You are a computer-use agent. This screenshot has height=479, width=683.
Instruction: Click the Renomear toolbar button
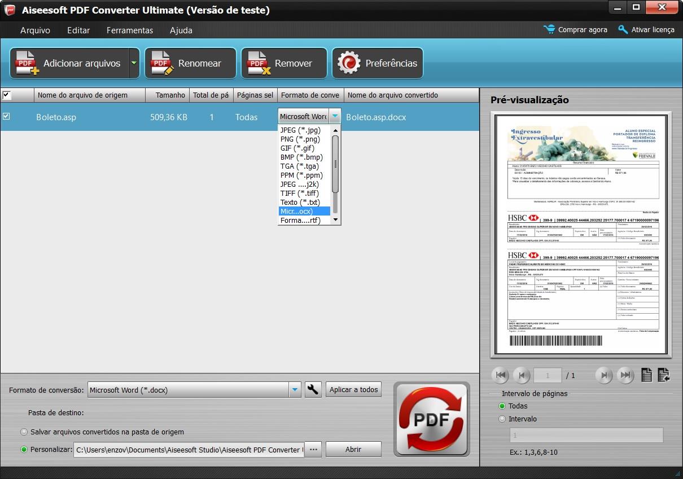pyautogui.click(x=190, y=63)
